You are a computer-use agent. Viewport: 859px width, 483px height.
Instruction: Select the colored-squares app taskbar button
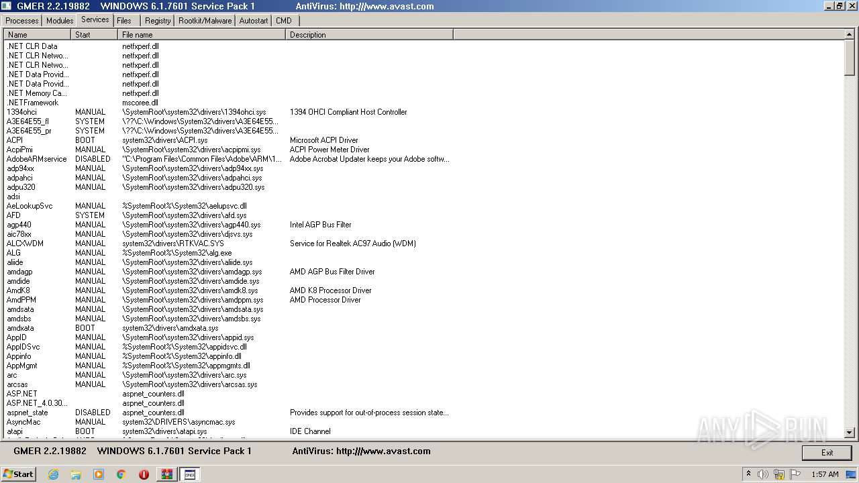[167, 474]
